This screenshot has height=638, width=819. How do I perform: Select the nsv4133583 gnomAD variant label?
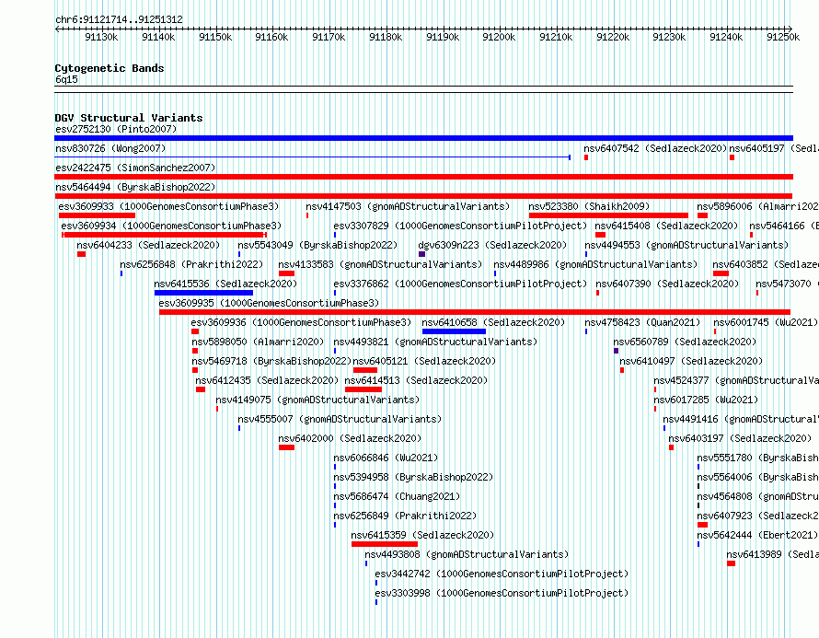380,264
